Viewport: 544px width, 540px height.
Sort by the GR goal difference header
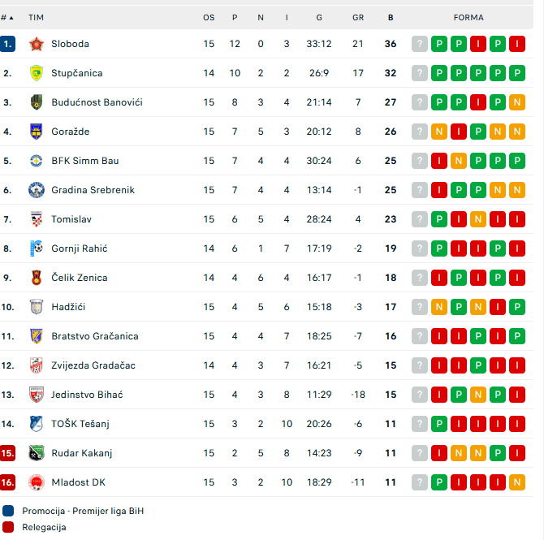[358, 18]
